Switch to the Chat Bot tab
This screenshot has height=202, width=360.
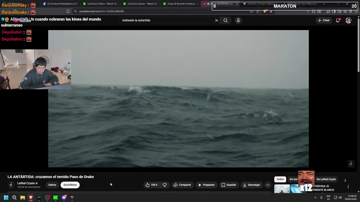260,4
